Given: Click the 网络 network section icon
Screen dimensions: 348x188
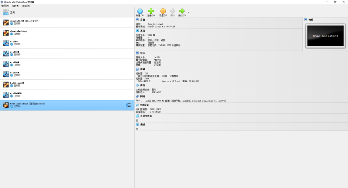Looking at the screenshot, I should click(137, 96).
